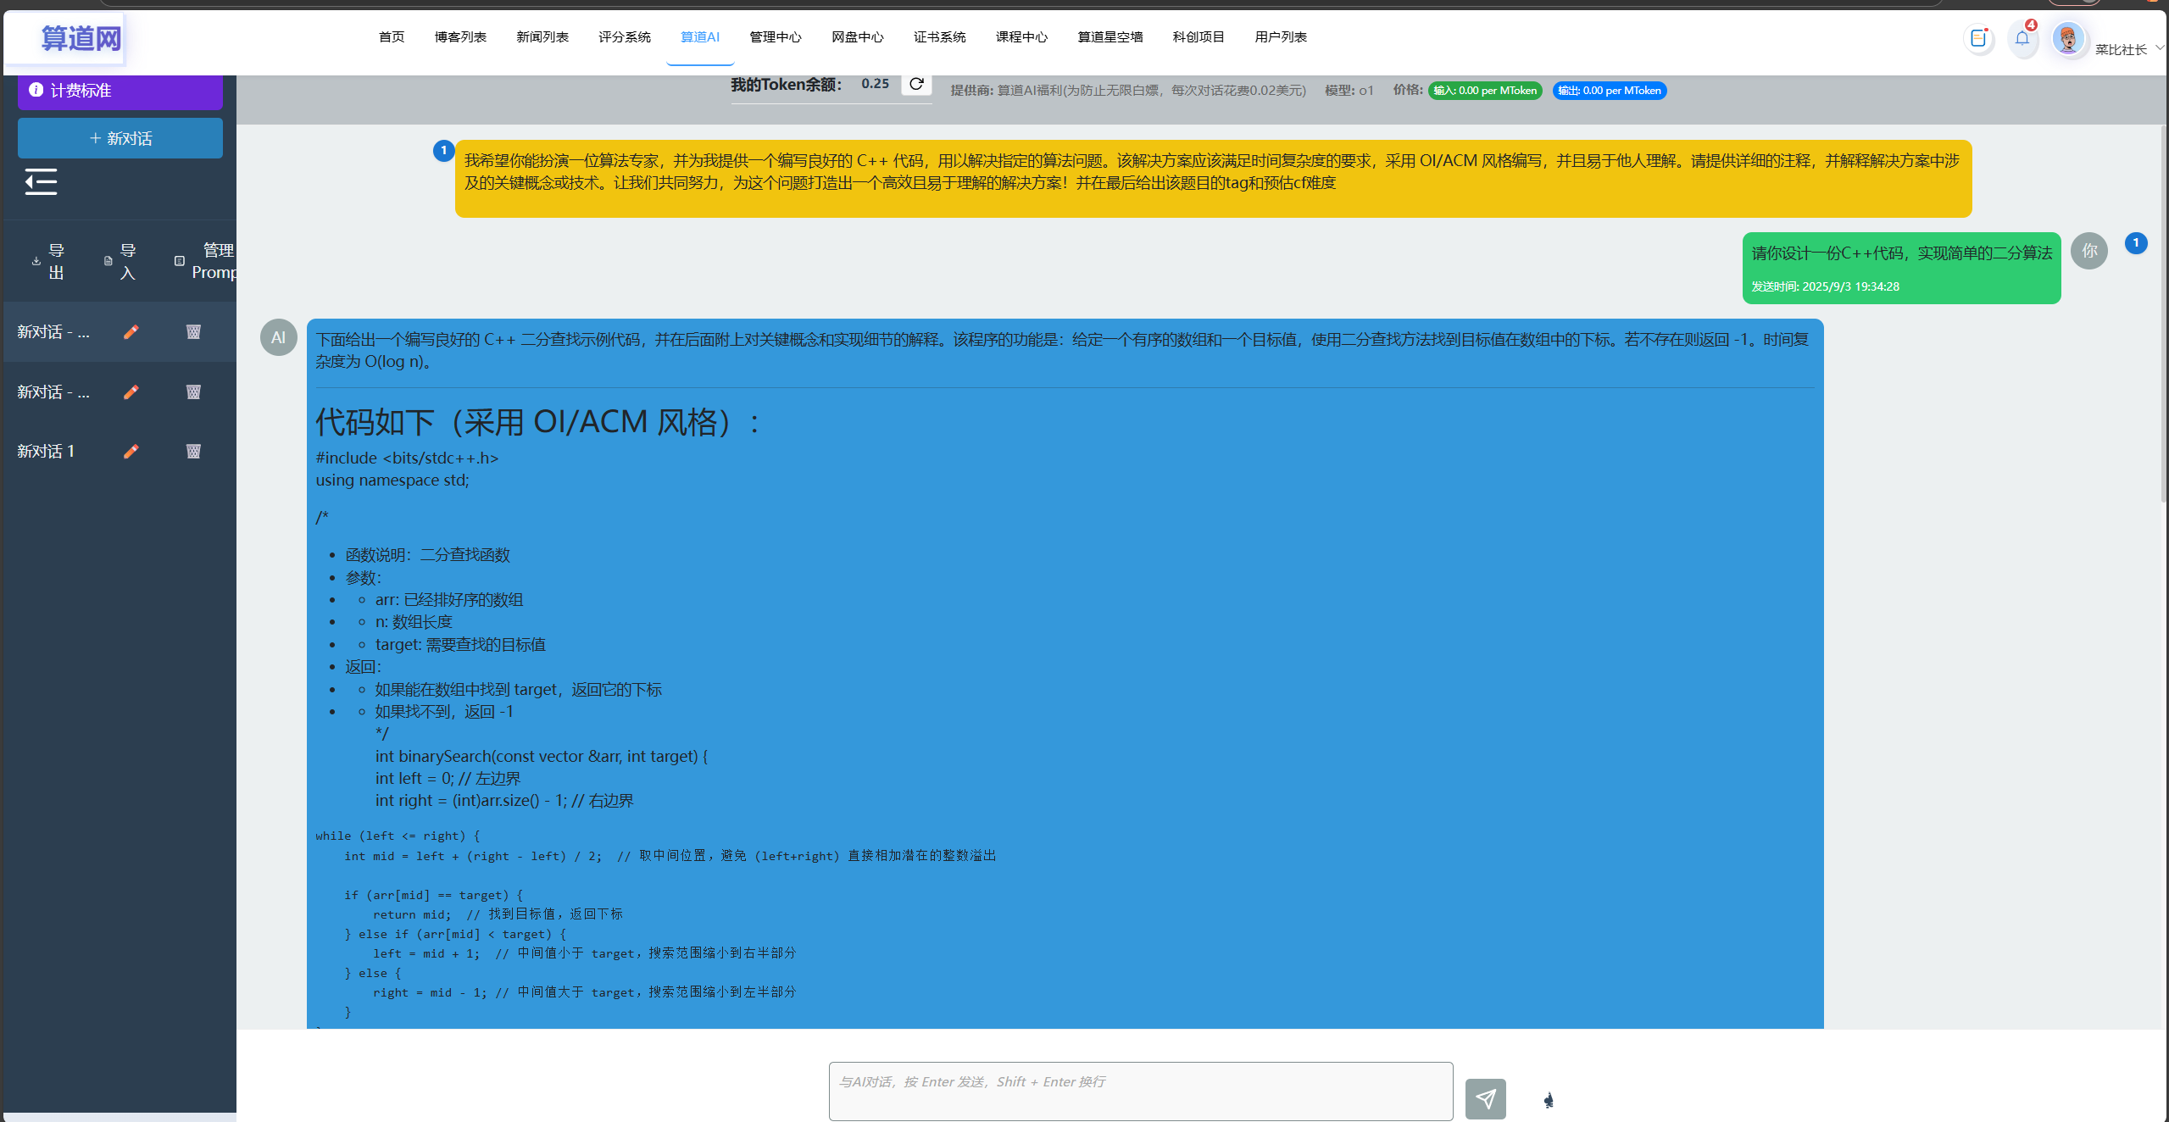Send message with the paper plane button

(1486, 1099)
